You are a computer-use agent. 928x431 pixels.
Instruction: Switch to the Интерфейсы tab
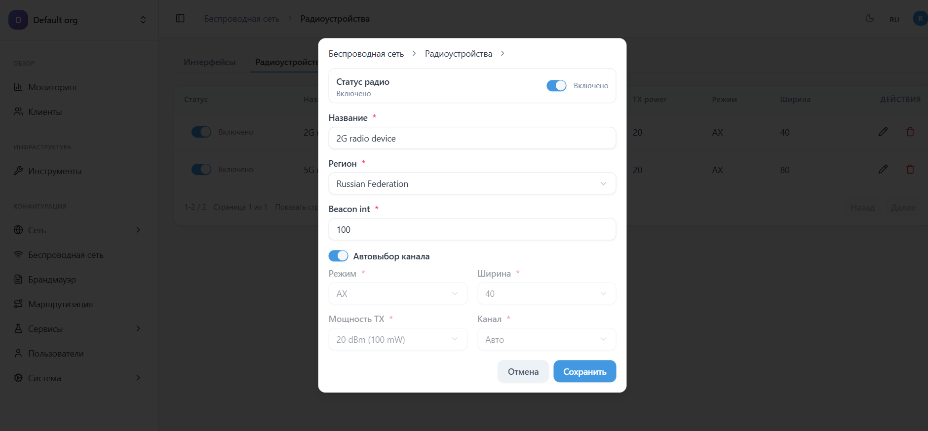(x=209, y=62)
